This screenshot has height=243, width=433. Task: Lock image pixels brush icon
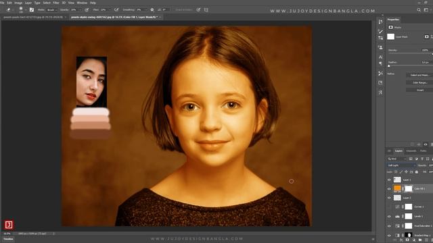(x=401, y=172)
